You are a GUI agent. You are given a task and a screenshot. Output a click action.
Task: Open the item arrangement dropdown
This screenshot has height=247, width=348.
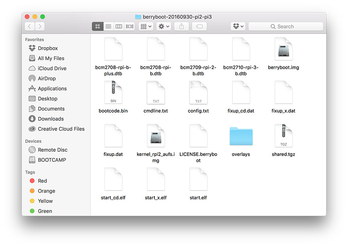[x=146, y=26]
